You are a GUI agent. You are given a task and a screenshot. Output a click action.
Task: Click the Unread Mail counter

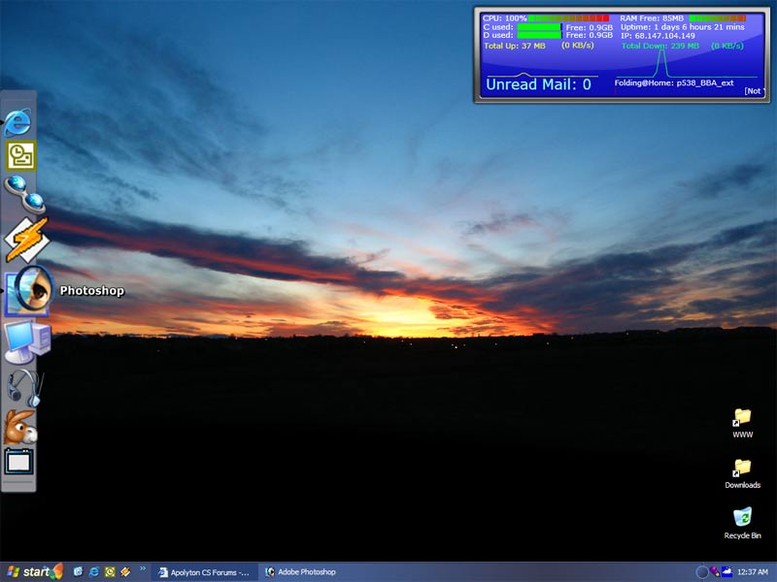(x=538, y=84)
